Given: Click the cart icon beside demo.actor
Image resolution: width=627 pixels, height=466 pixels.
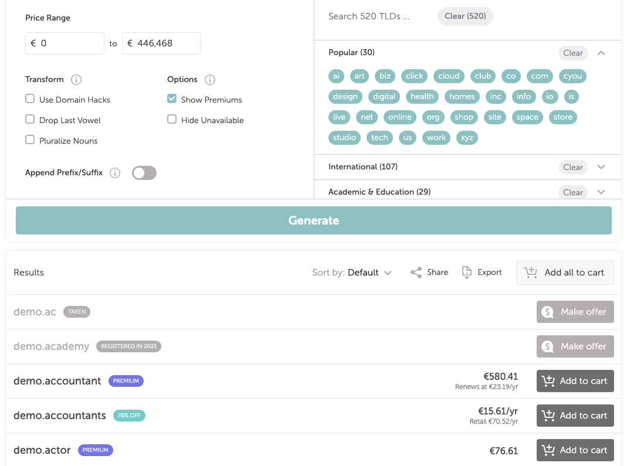Looking at the screenshot, I should [x=548, y=450].
